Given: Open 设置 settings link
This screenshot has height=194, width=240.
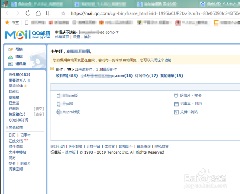Looking at the screenshot, I should point(76,37).
